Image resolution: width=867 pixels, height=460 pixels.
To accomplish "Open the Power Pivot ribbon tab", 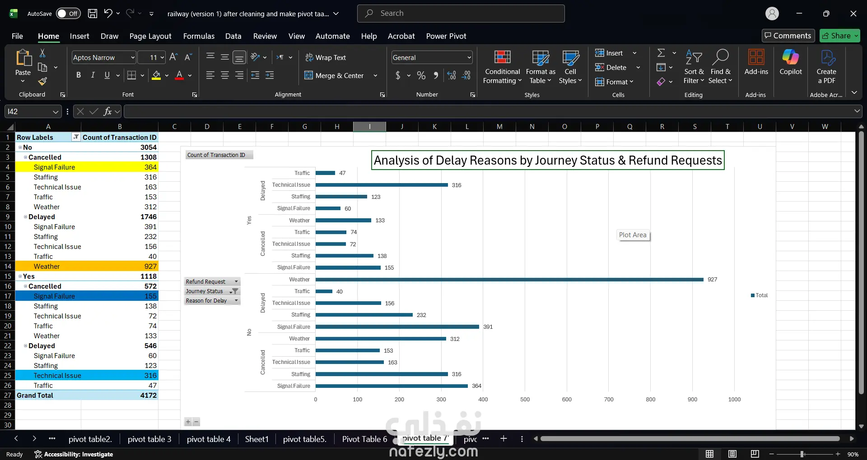I will [446, 36].
